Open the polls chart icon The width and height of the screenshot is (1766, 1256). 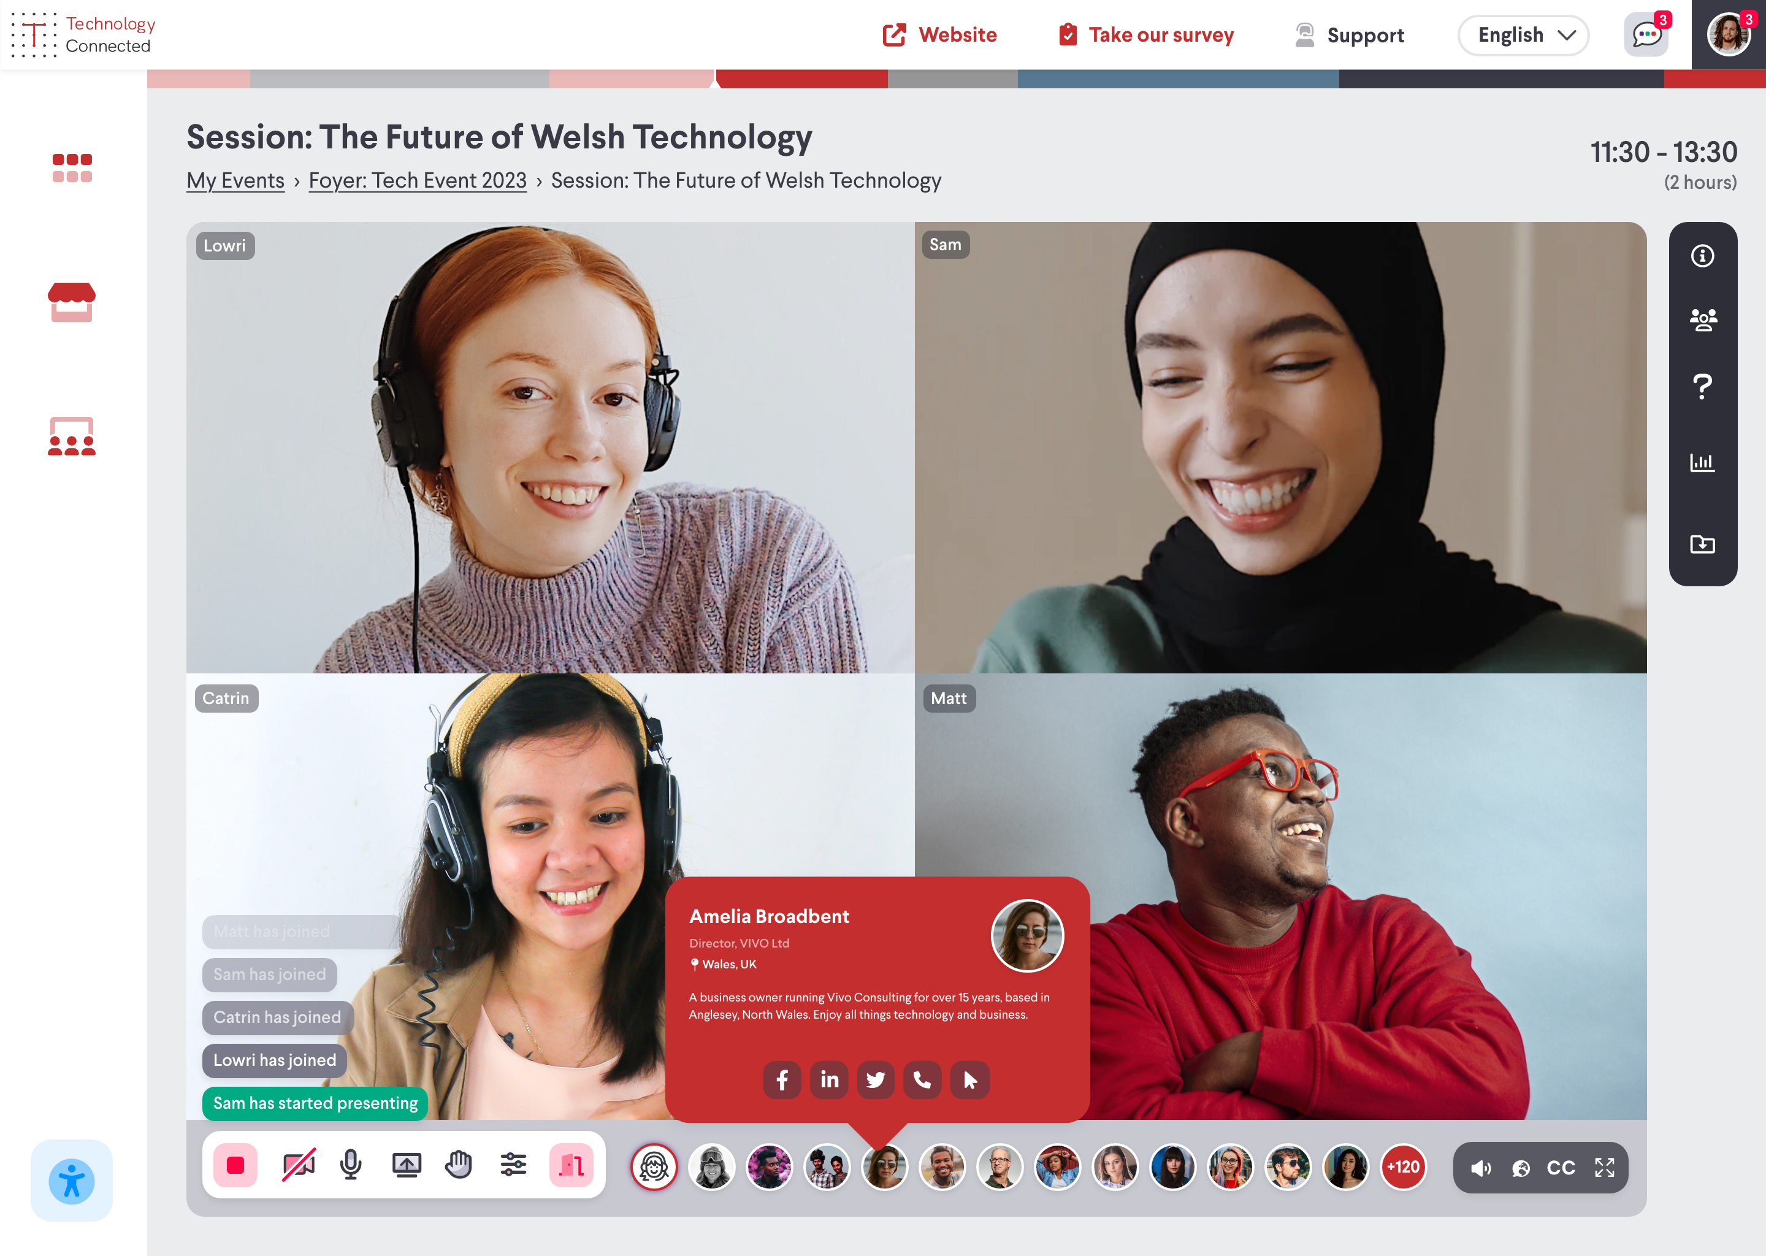pyautogui.click(x=1702, y=462)
